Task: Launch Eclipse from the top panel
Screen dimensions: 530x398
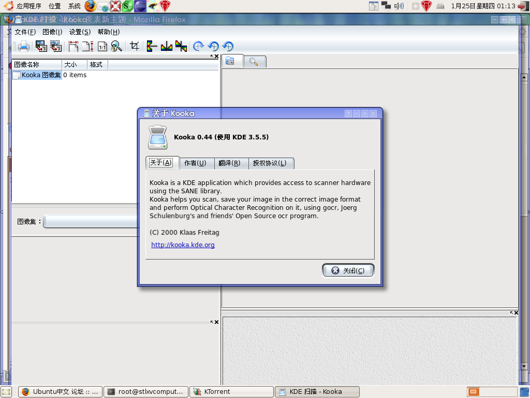Action: 140,6
